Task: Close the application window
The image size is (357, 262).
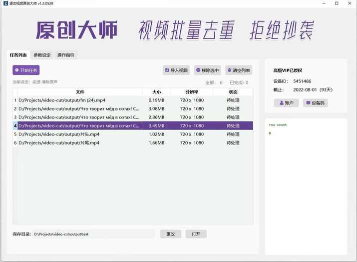Action: pos(350,3)
